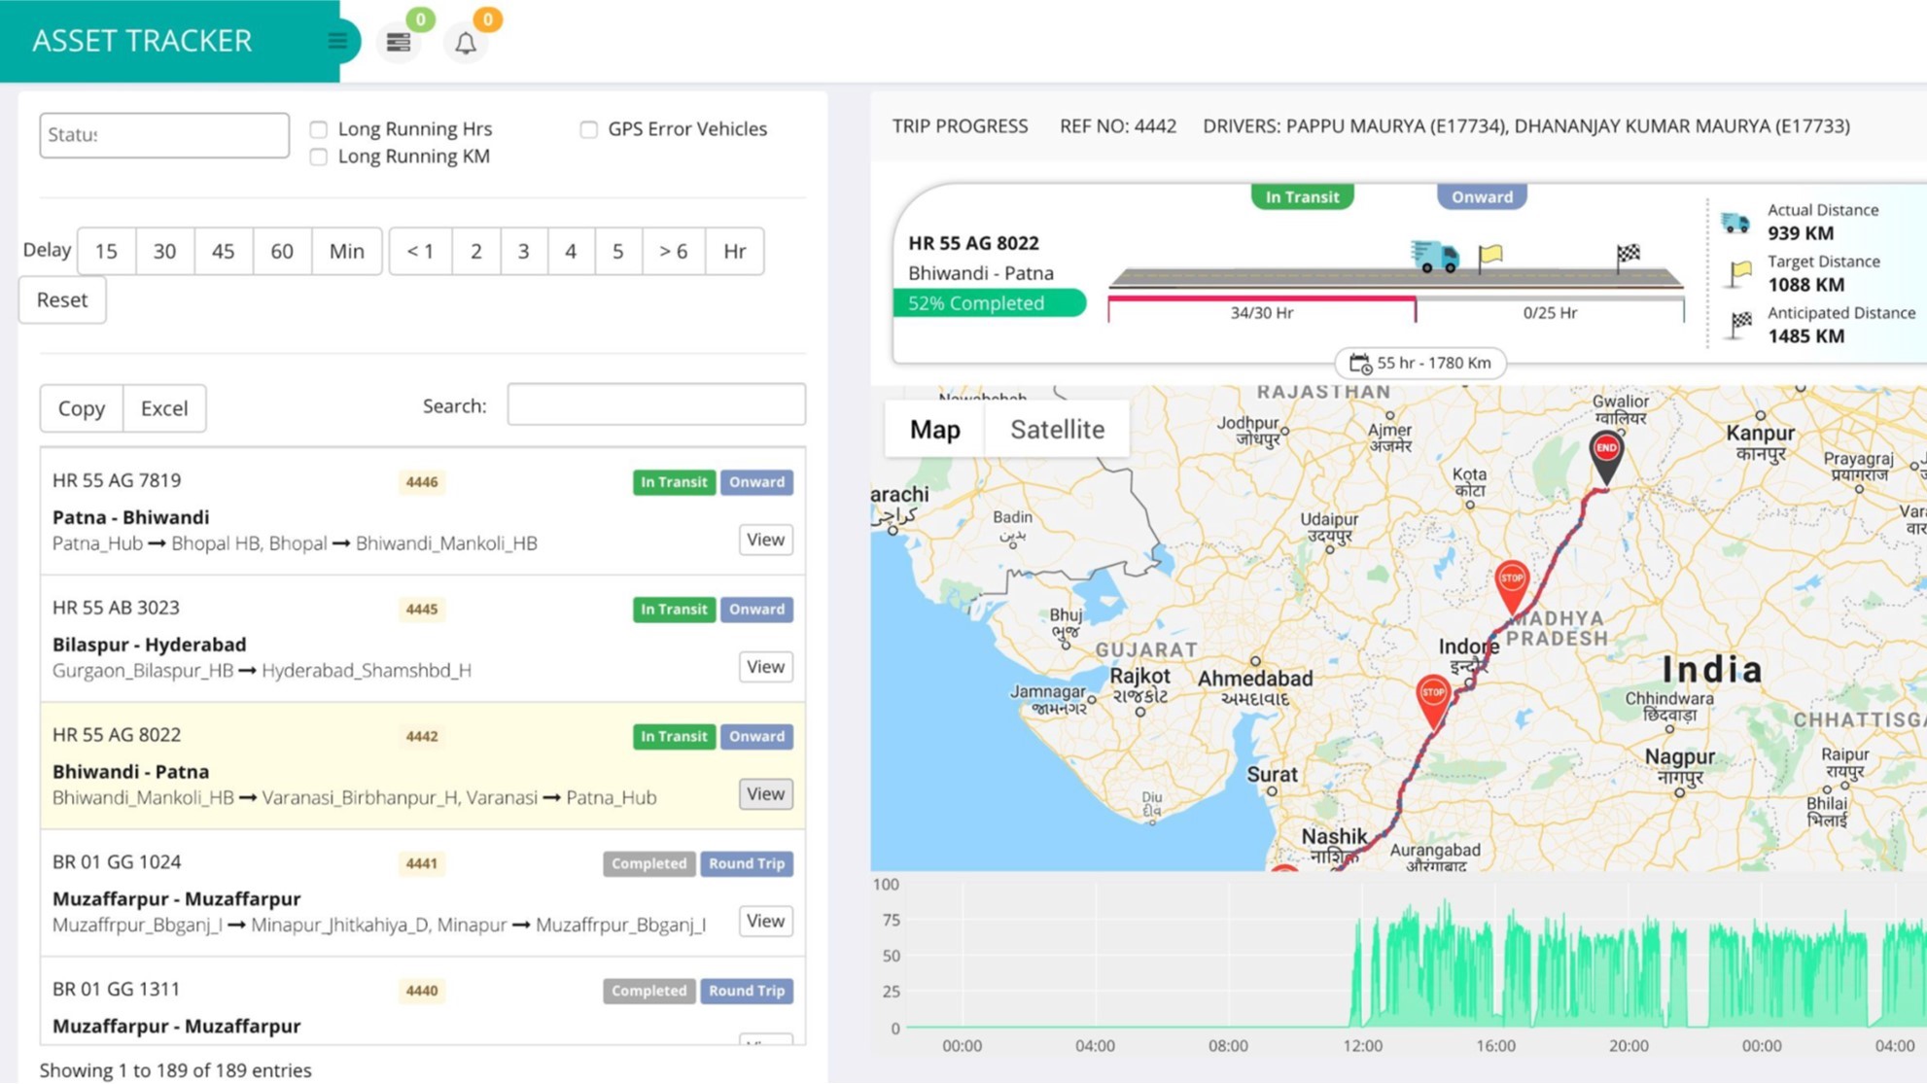The height and width of the screenshot is (1084, 1927).
Task: Switch to Map view tab
Action: [x=934, y=429]
